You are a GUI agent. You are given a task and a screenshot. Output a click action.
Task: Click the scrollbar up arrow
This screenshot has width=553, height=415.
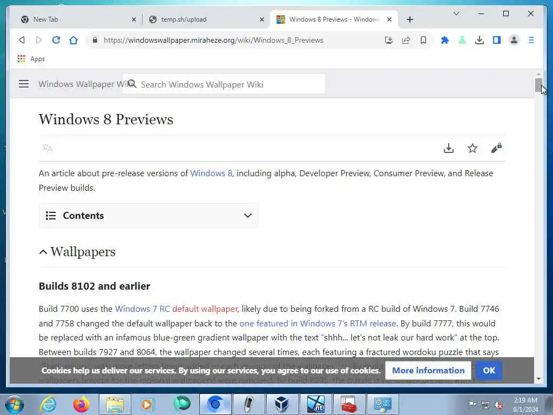pos(538,75)
